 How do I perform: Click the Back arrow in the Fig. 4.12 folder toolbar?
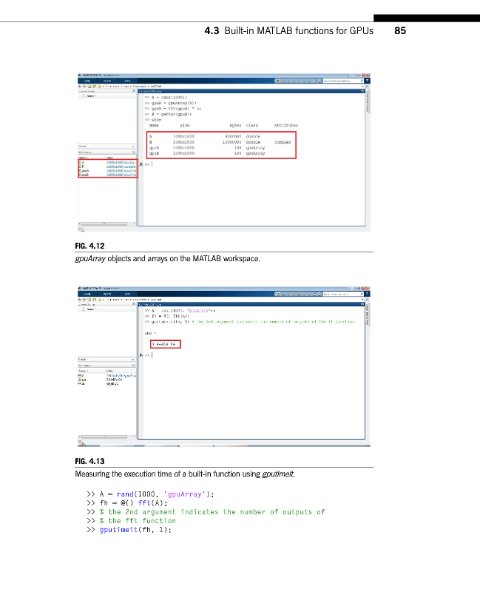[80, 86]
